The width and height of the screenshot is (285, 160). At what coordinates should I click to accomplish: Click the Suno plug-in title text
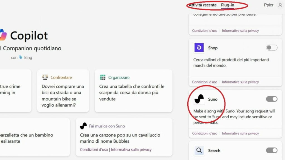tap(213, 99)
